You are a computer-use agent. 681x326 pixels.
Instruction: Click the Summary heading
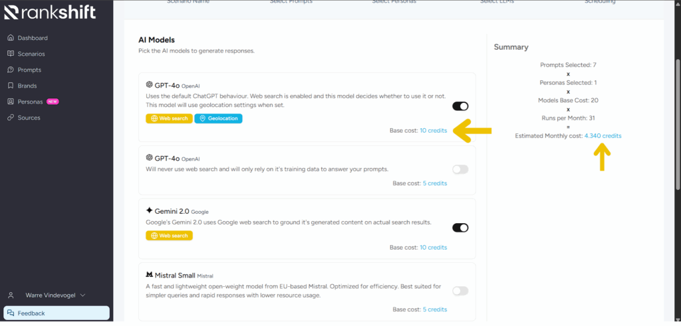511,47
